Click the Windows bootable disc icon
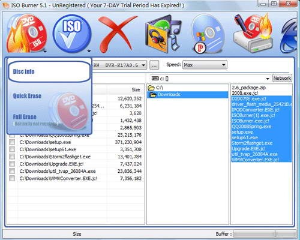 [x=208, y=34]
